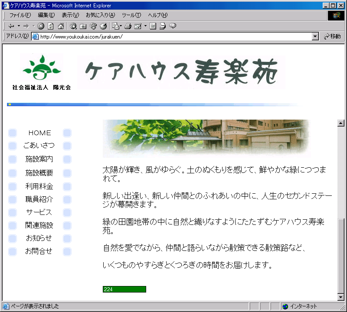The height and width of the screenshot is (312, 347).
Task: Click the scanner-like toolbar icon
Action: coord(163,26)
